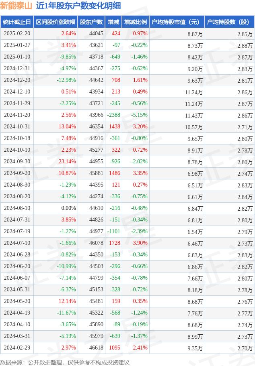Click the 46618 shareholder count cell
255x366 pixels.
coord(96,348)
